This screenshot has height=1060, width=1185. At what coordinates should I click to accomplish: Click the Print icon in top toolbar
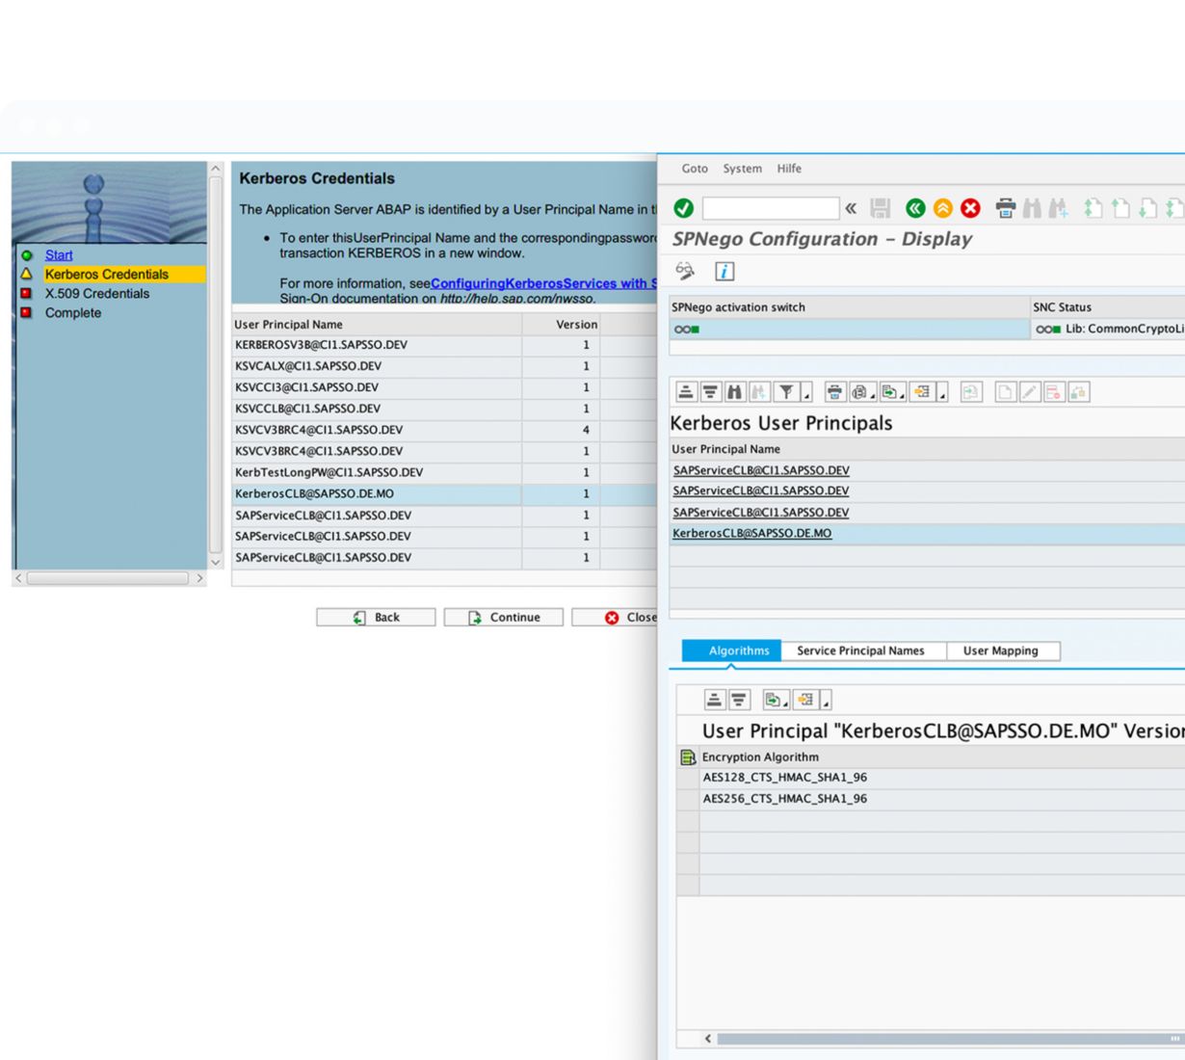tap(1005, 208)
